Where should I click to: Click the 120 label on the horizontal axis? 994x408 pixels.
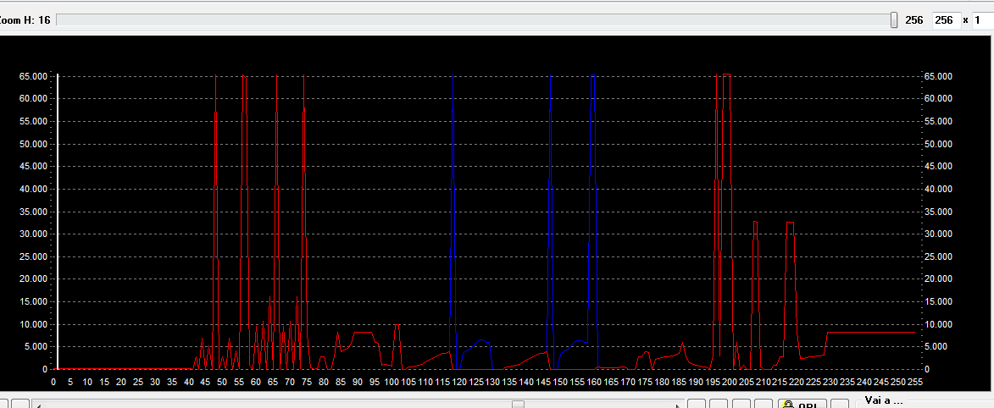coord(458,382)
